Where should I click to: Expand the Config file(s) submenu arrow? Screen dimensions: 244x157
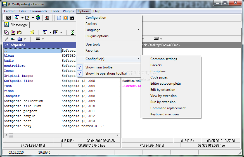(138, 59)
